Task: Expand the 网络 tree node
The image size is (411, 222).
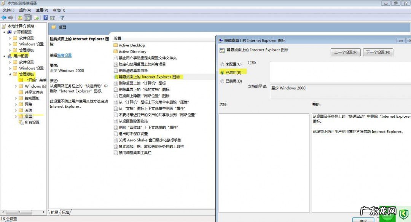Action: pyautogui.click(x=16, y=104)
